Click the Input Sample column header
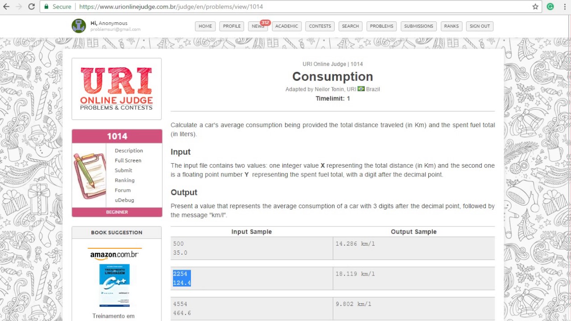571x321 pixels. click(252, 232)
